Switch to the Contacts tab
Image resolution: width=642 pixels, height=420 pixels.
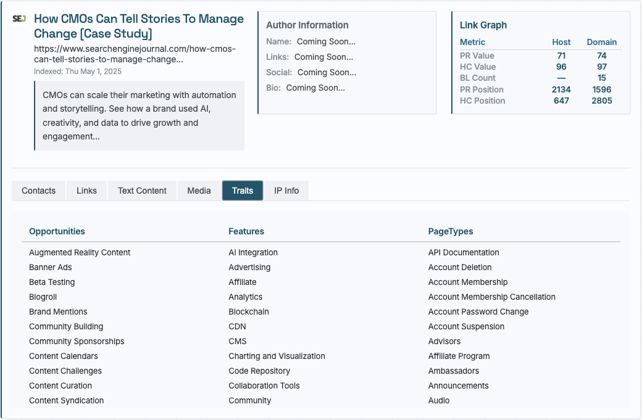click(x=38, y=191)
